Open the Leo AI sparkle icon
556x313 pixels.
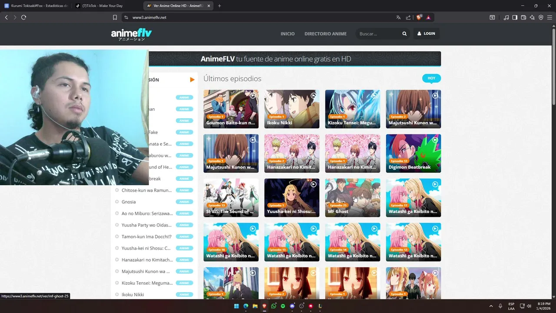pyautogui.click(x=532, y=17)
